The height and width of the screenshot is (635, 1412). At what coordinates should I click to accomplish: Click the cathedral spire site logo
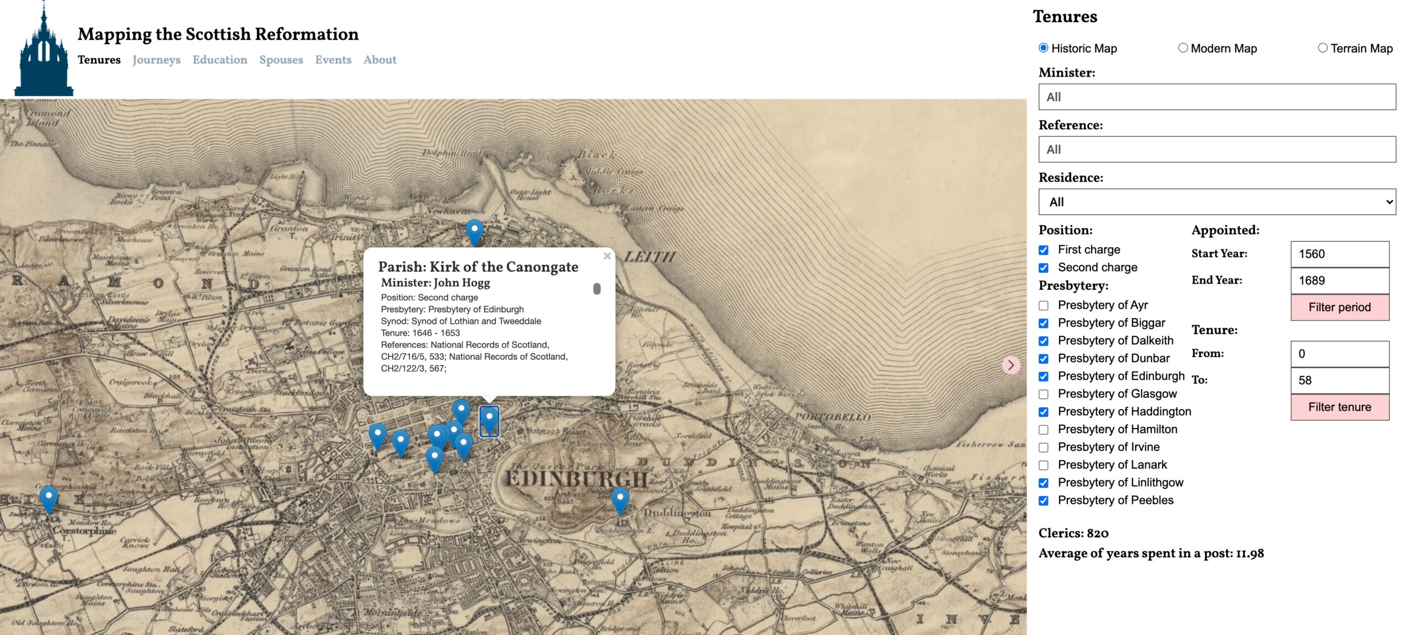coord(44,50)
